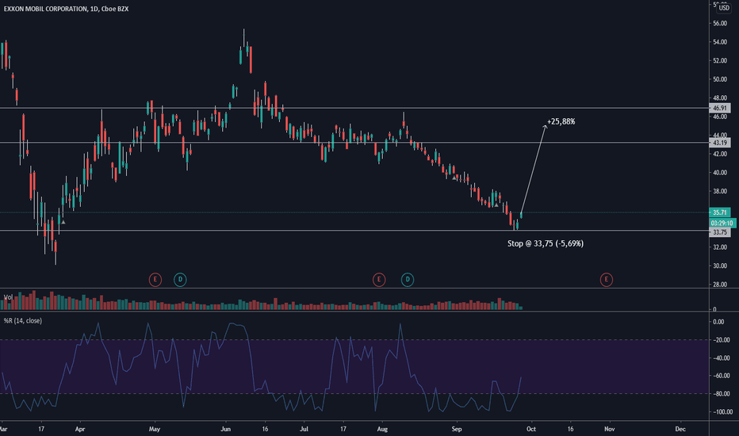The height and width of the screenshot is (436, 739).
Task: Click the Apr label on time axis
Action: 80,429
